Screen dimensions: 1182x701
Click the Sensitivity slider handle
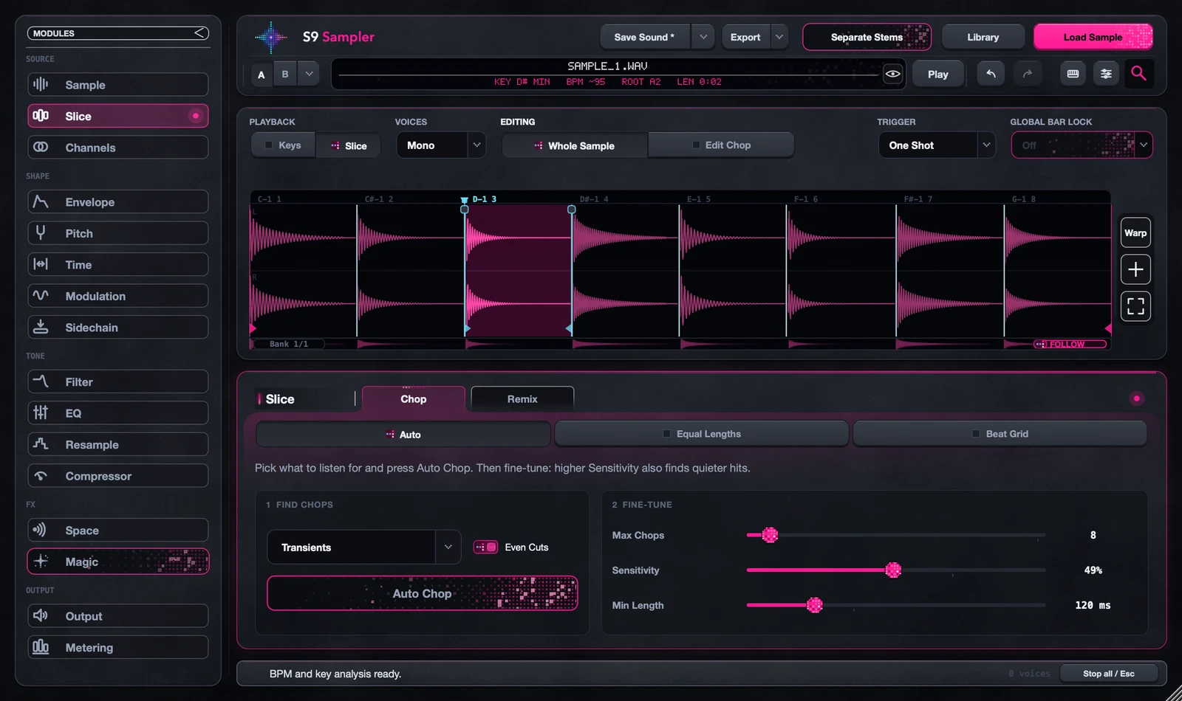click(x=893, y=570)
